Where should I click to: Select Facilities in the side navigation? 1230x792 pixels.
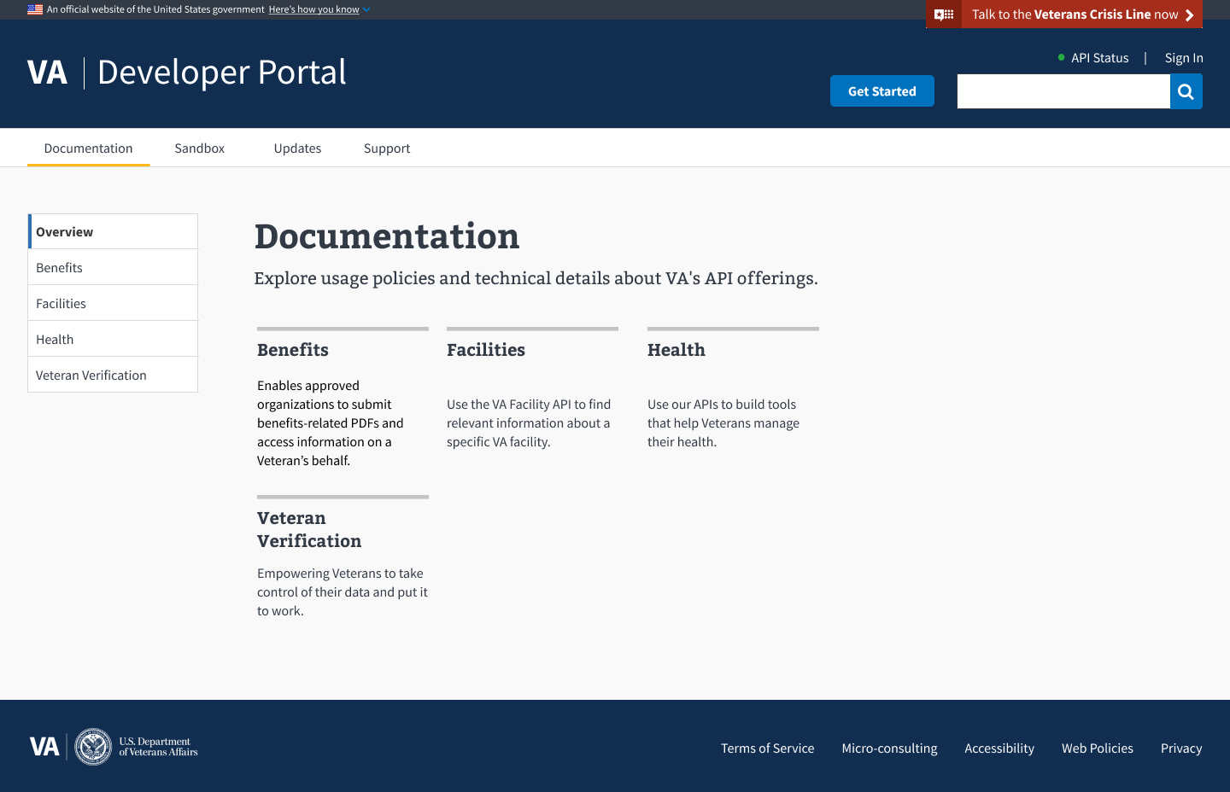tap(113, 303)
